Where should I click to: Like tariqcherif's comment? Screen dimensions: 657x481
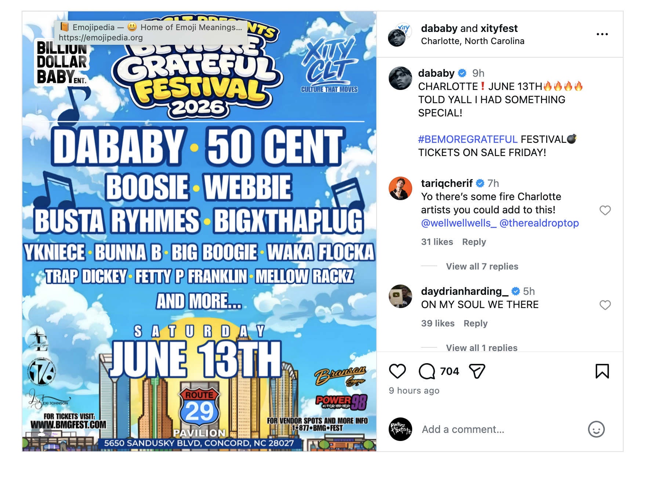point(605,210)
